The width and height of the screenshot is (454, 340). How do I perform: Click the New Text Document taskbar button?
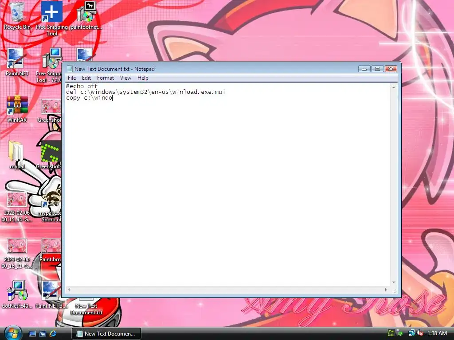(106, 334)
